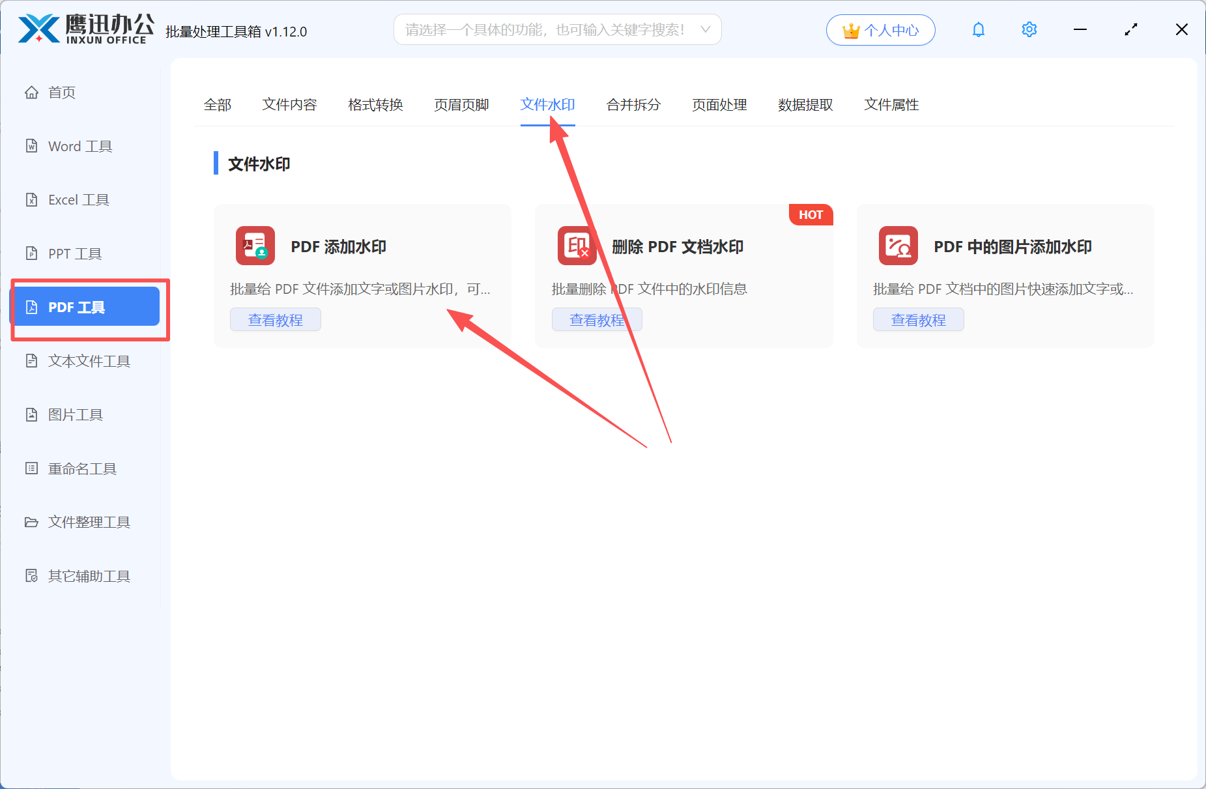The image size is (1206, 789).
Task: Open 图片工具 in the sidebar
Action: [x=75, y=414]
